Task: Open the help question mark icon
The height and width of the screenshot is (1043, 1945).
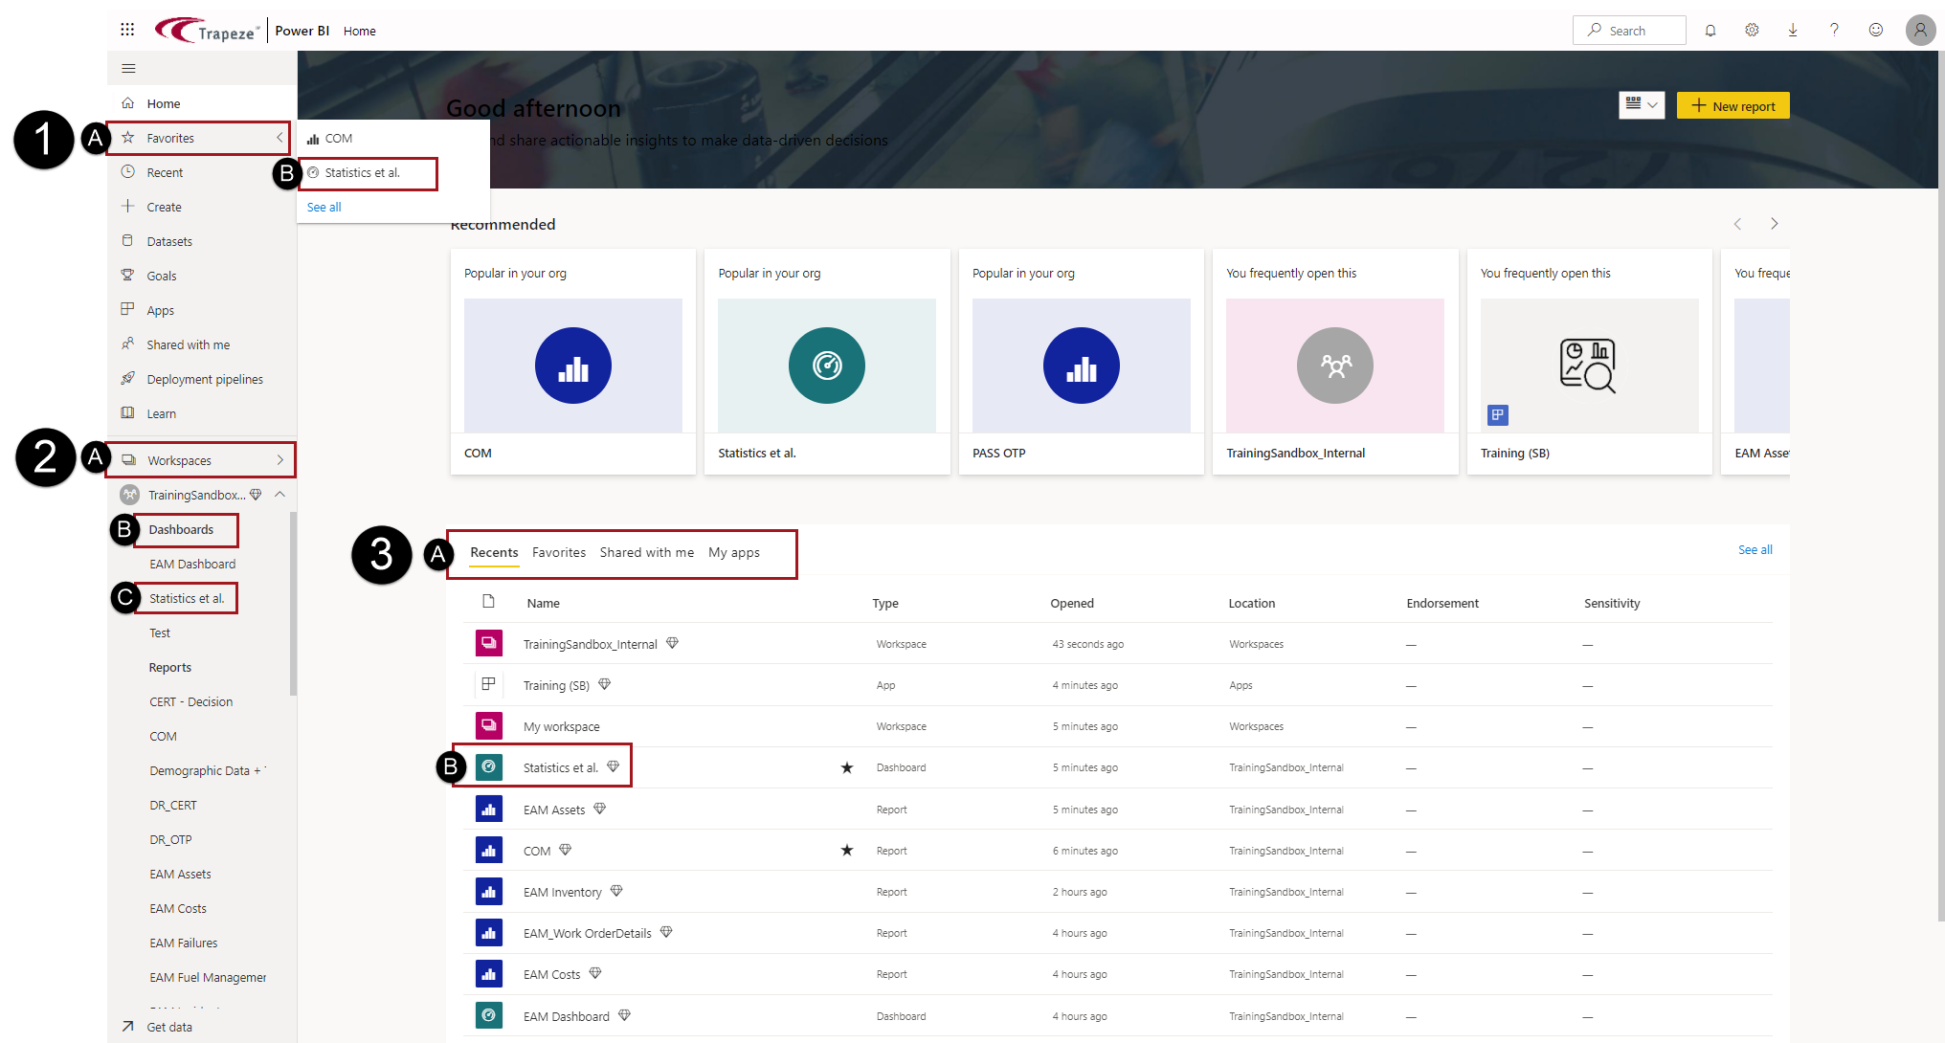Action: click(1833, 31)
